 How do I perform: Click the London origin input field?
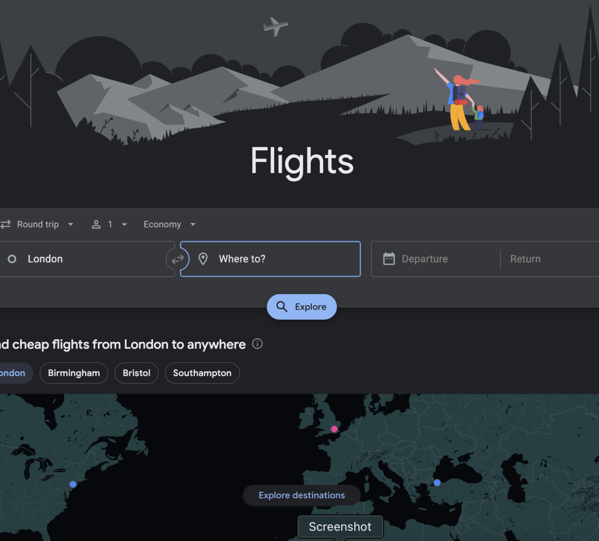(x=87, y=259)
